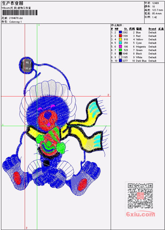Click the Dark Blue color swatch

point(120,61)
